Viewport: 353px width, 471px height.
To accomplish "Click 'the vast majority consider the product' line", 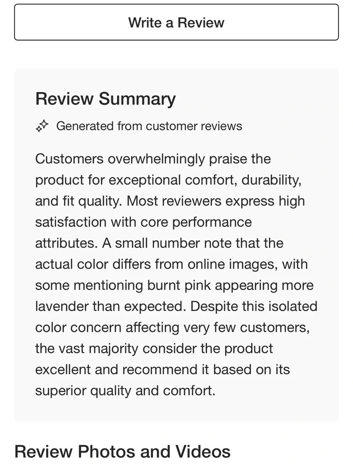I will pyautogui.click(x=154, y=348).
